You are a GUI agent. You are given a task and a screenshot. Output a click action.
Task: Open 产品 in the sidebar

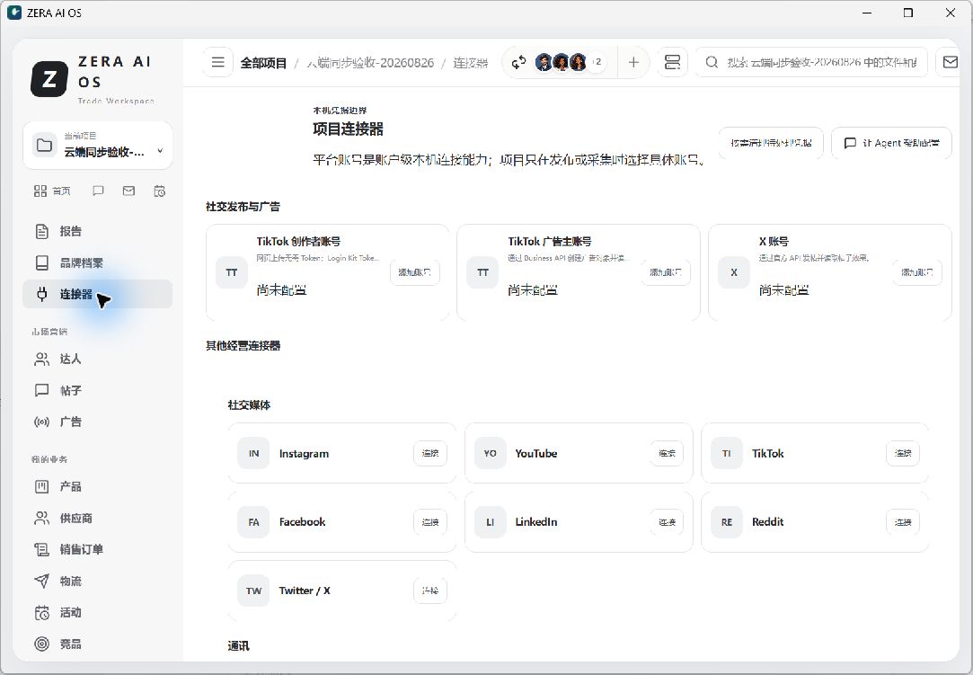tap(97, 486)
